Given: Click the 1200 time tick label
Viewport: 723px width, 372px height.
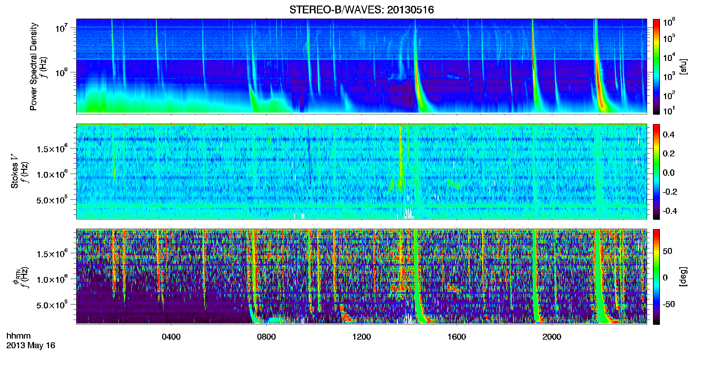Looking at the screenshot, I should [x=361, y=337].
